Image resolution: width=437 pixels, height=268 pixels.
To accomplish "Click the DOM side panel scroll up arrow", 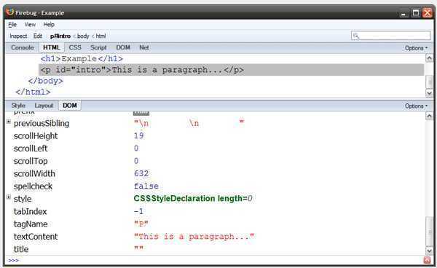I will [429, 116].
